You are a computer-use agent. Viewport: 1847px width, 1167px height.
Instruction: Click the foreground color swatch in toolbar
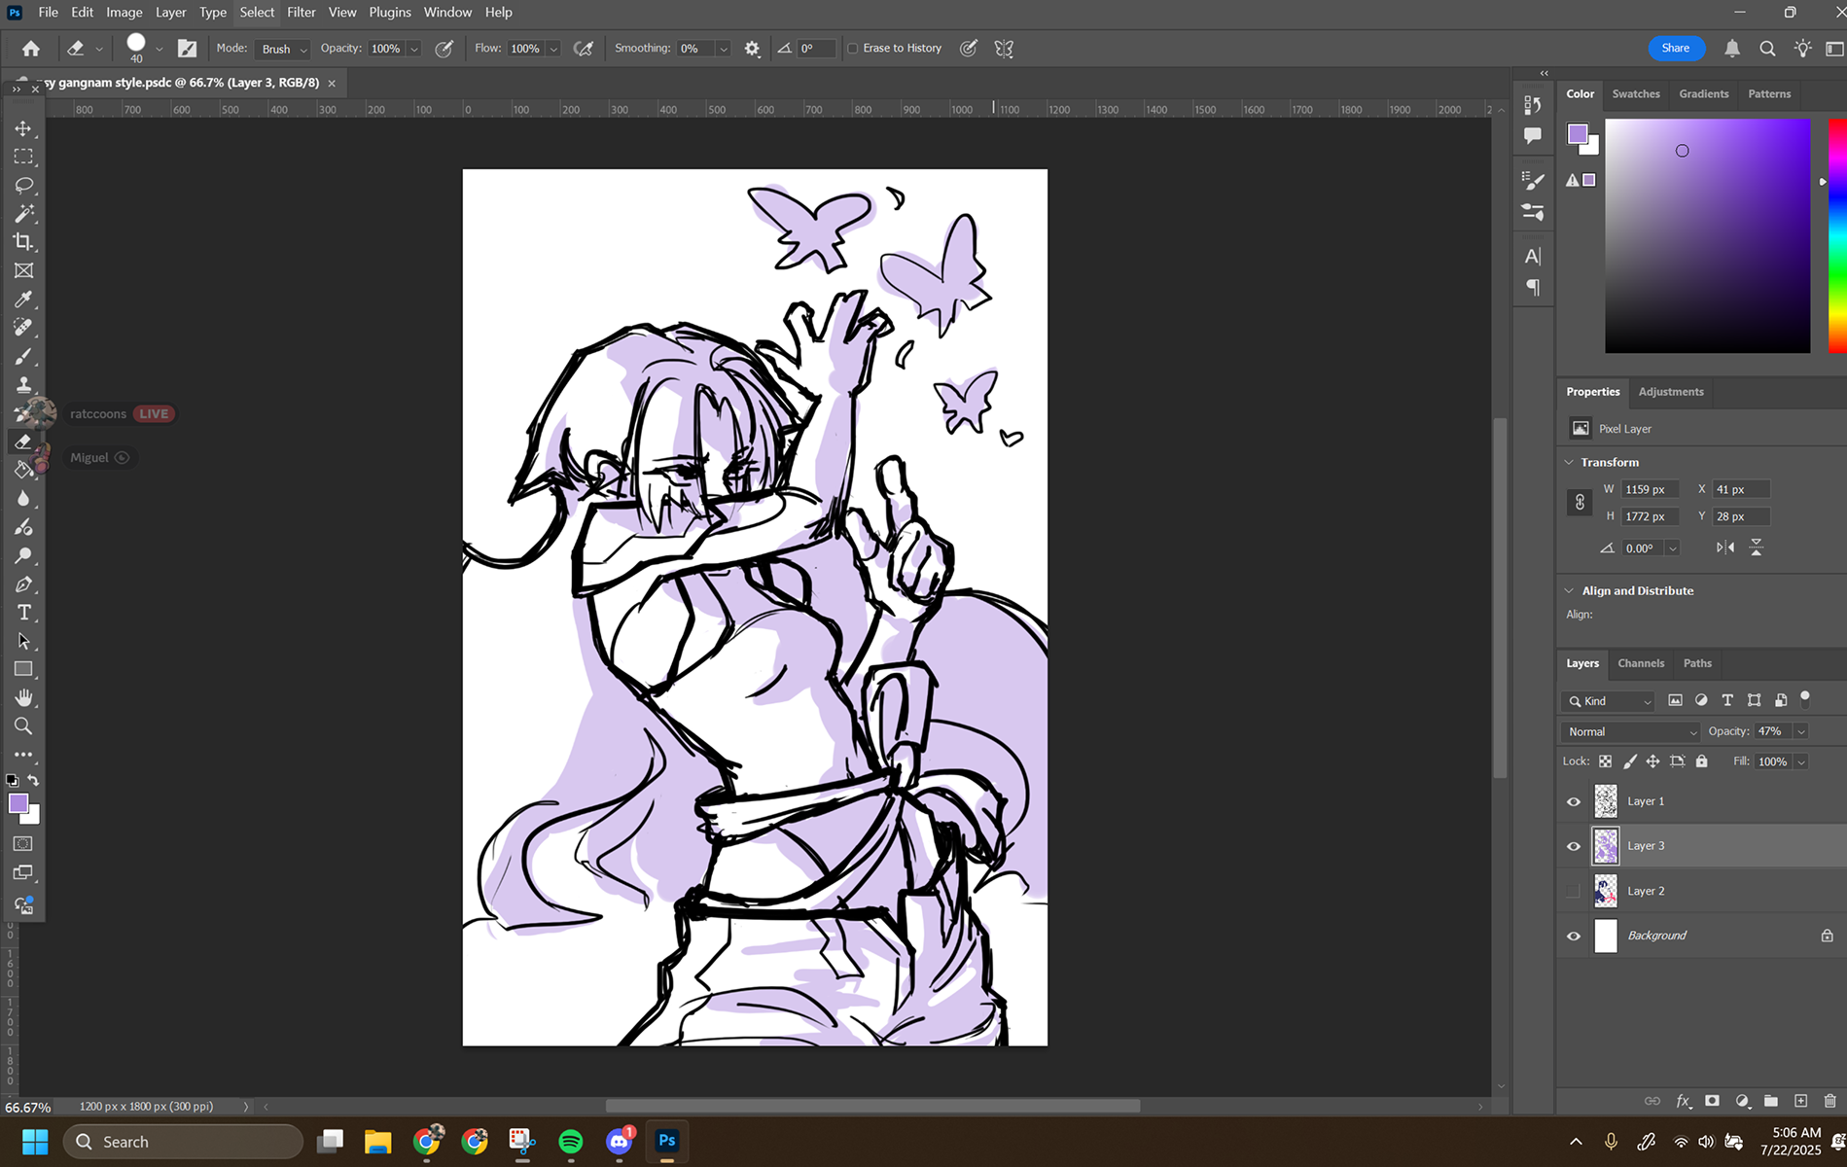point(18,803)
